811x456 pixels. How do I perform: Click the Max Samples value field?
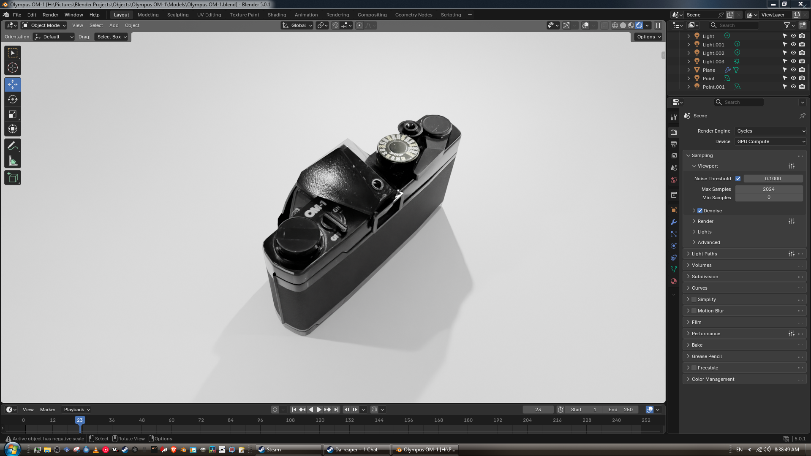tap(769, 189)
